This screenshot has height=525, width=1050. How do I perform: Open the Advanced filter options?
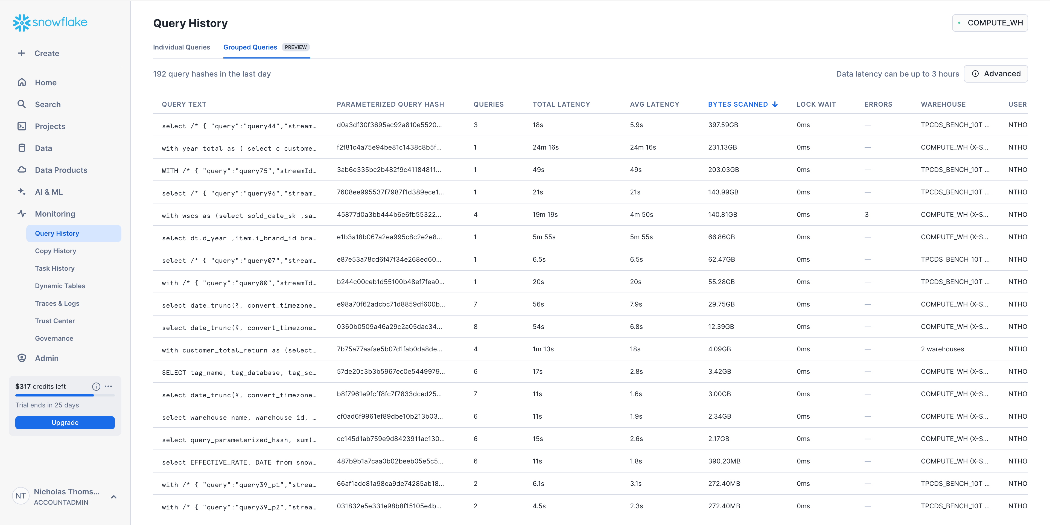(996, 74)
